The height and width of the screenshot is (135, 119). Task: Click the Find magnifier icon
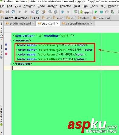coord(50,12)
